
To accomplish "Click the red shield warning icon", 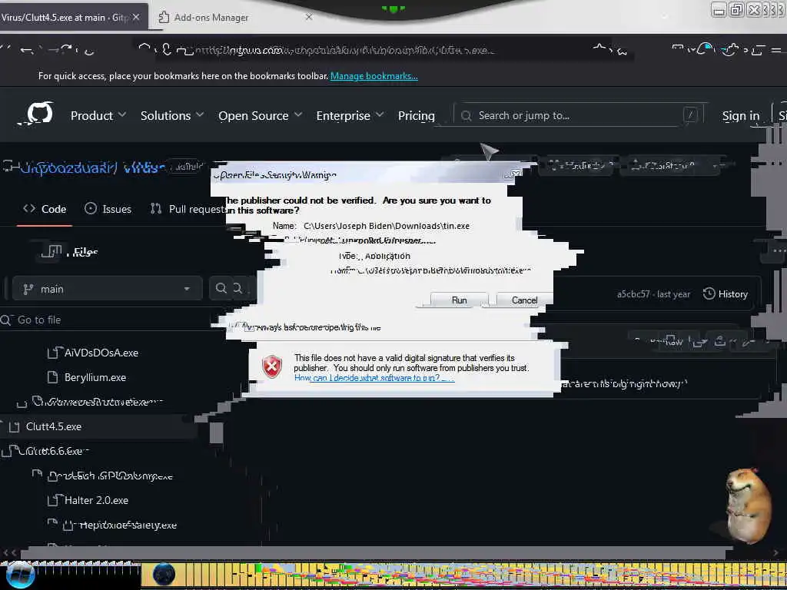I will [x=272, y=366].
